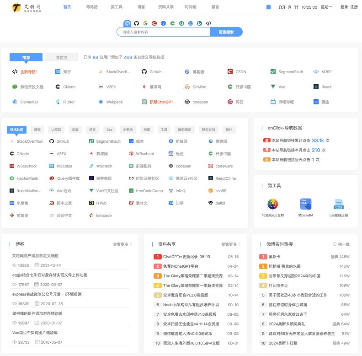The image size is (362, 356).
Task: Click the 百度搜索 button
Action: click(x=226, y=32)
